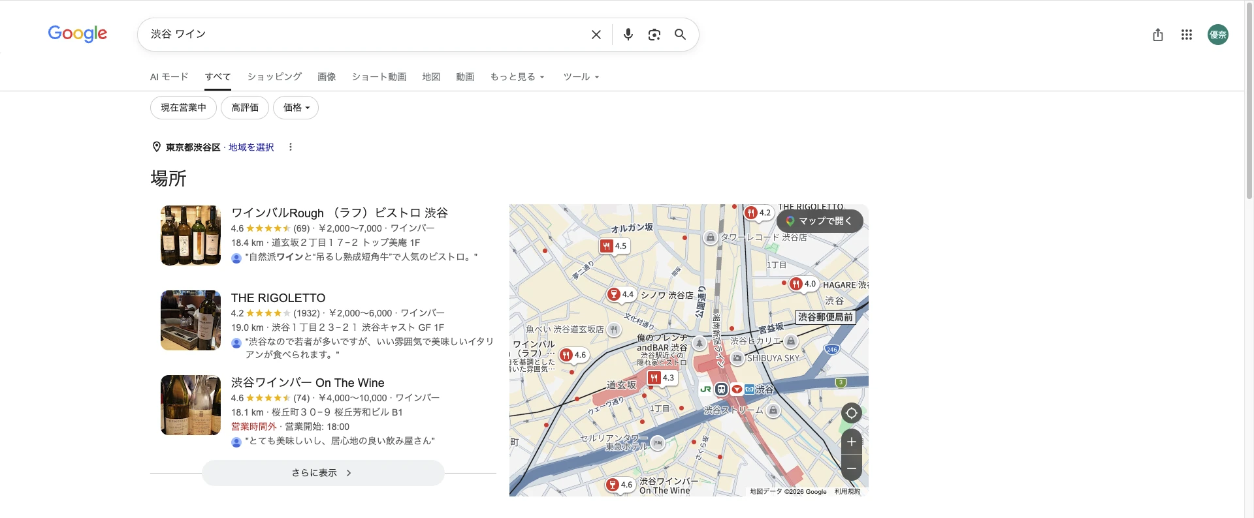Screen dimensions: 1254x518
Task: Click the 渋谷 station icons on the map
Action: pyautogui.click(x=727, y=389)
